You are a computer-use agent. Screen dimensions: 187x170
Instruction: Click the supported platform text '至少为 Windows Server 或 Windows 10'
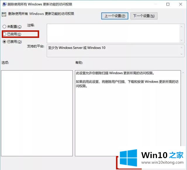(x=77, y=48)
